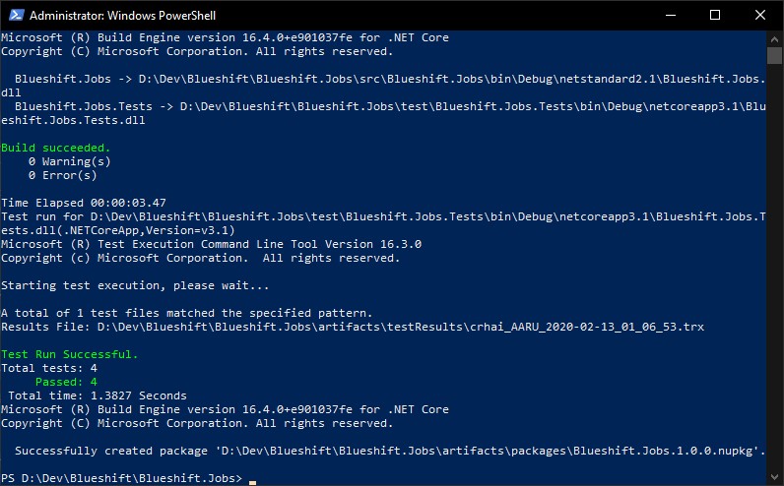
Task: Click the green 'Test Run Successful.' line
Action: pyautogui.click(x=70, y=354)
